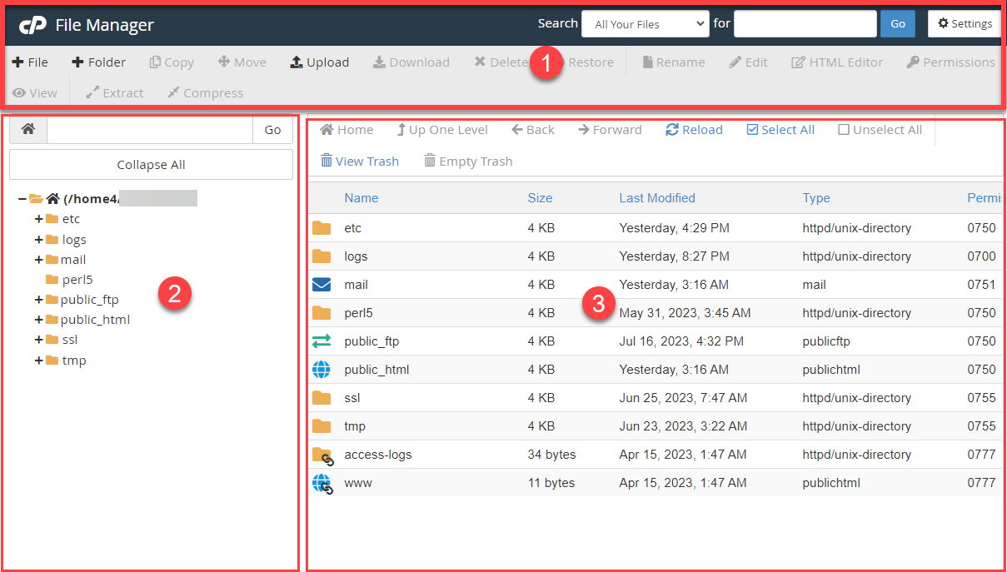Open the File creation tool

point(30,62)
